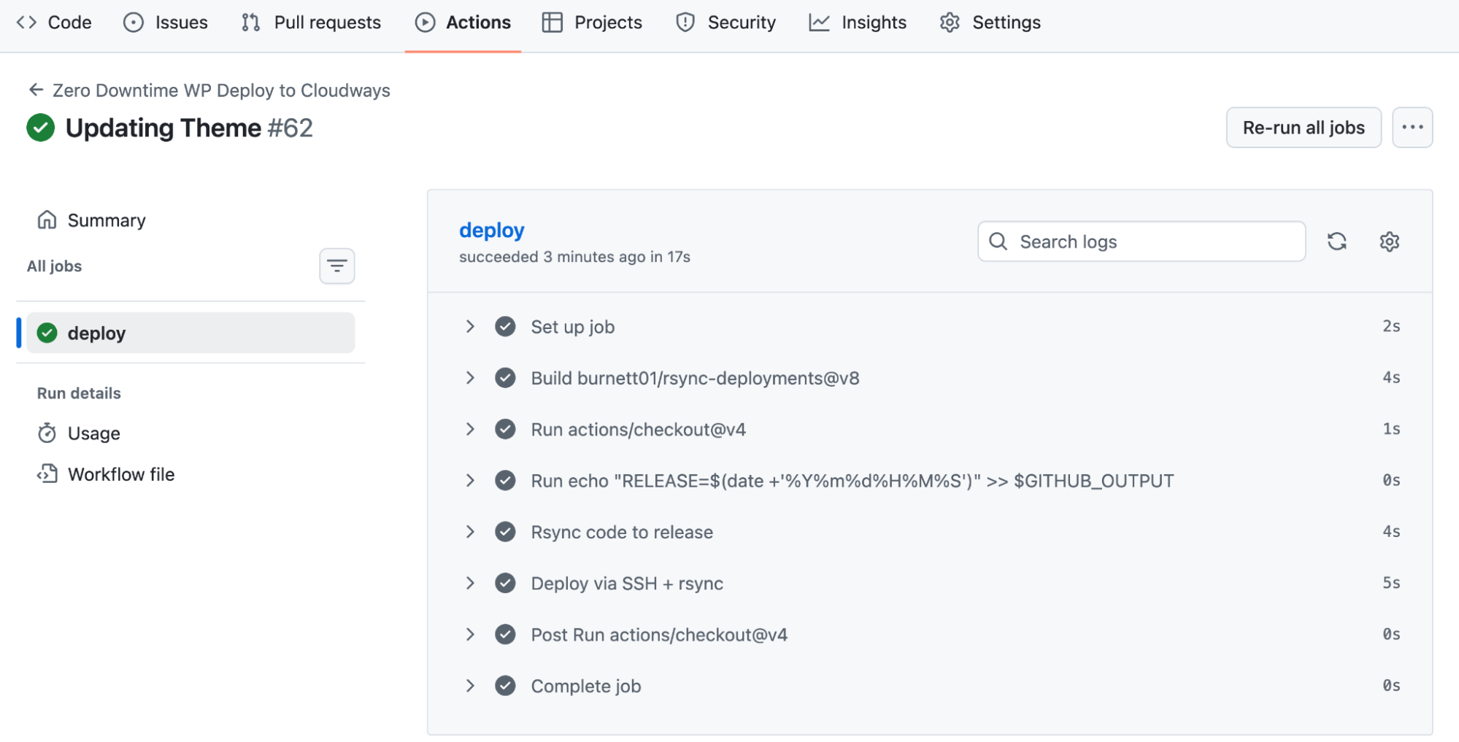Open the Summary page
1459x742 pixels.
(x=91, y=220)
